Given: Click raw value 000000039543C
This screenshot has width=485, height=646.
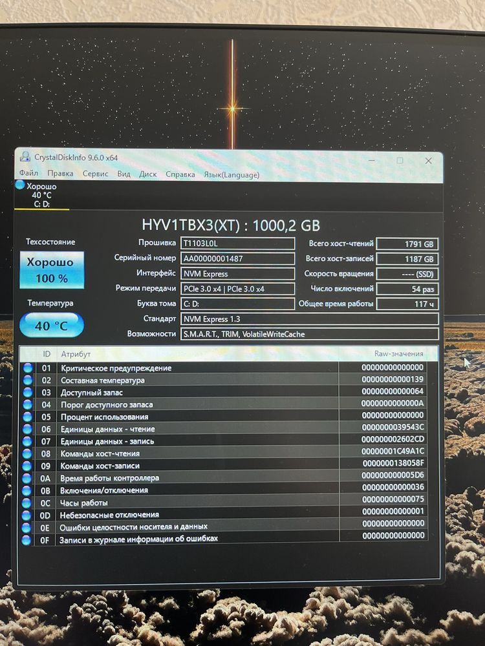Looking at the screenshot, I should (393, 427).
